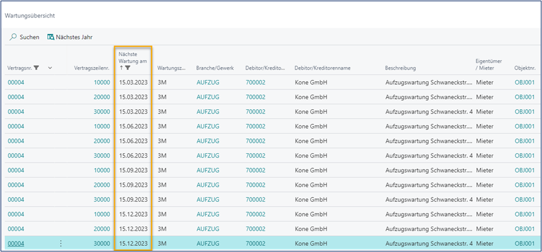Image resolution: width=542 pixels, height=252 pixels.
Task: Open object OBJ001 in line 10000, 15.12.2023 row
Action: point(525,214)
